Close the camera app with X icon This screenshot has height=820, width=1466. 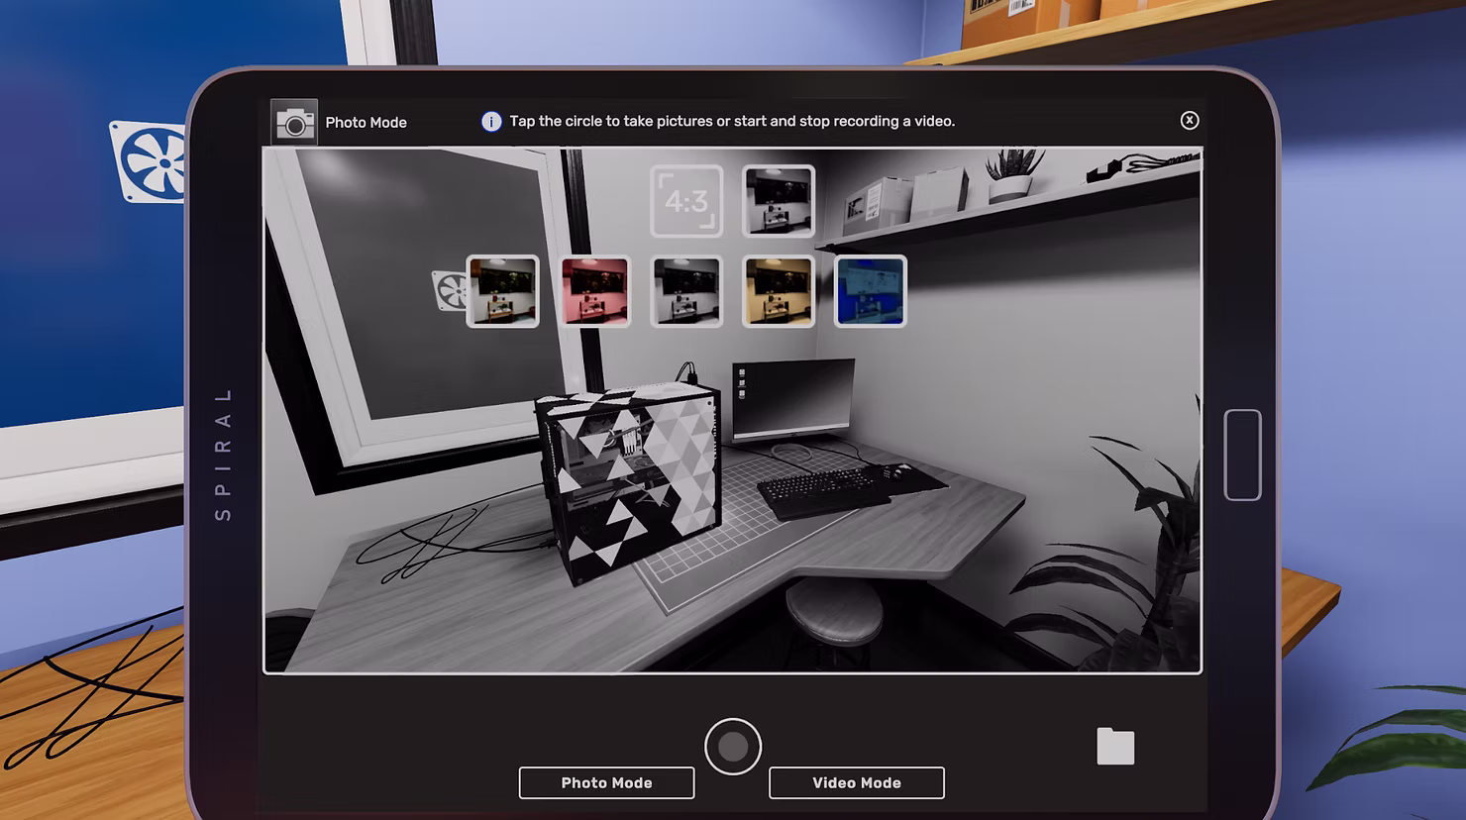1190,120
